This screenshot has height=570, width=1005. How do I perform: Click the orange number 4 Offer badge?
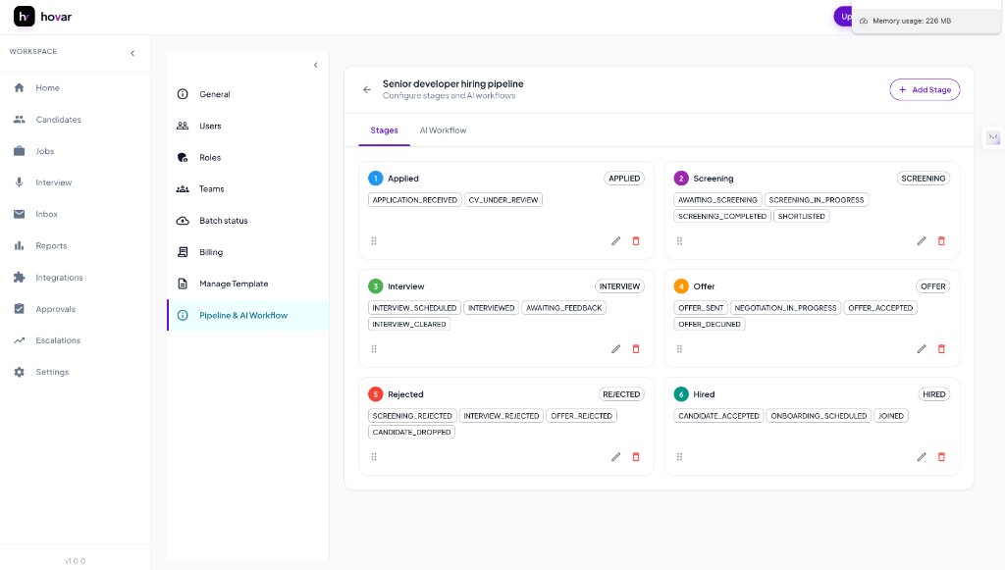click(681, 286)
